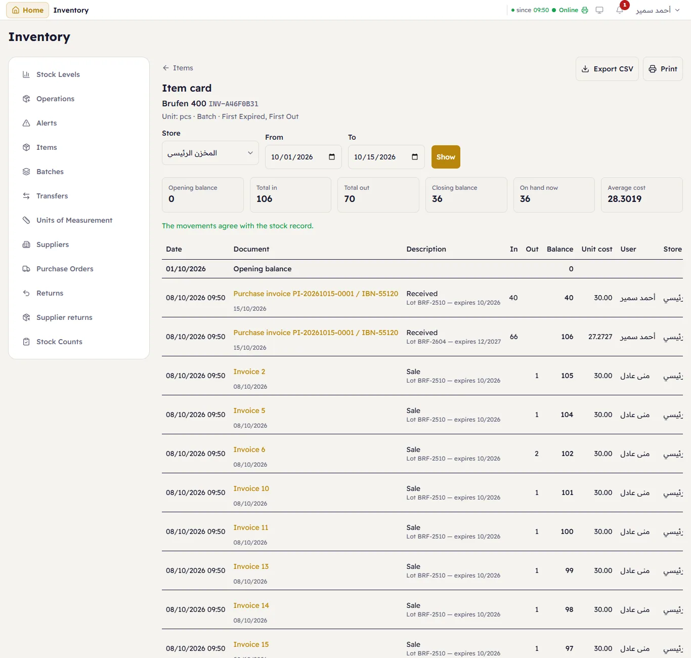
Task: Open the Invoice 2 link
Action: (x=249, y=372)
